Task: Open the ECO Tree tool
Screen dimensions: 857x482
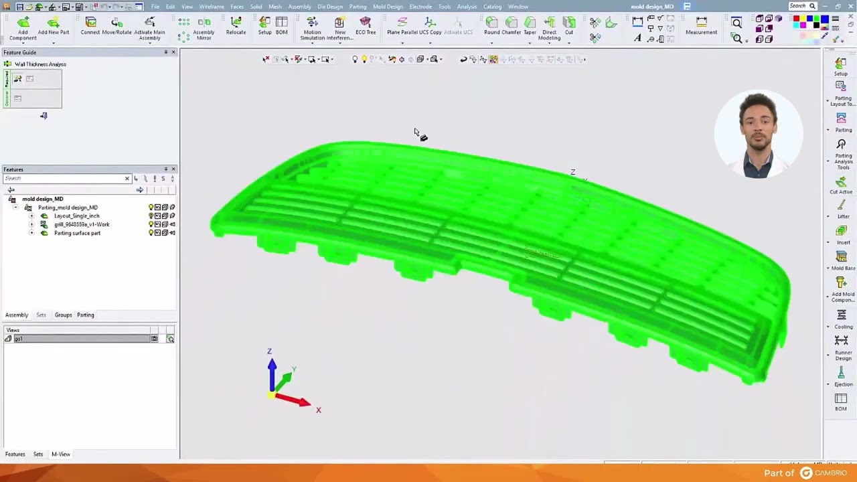Action: pyautogui.click(x=366, y=26)
